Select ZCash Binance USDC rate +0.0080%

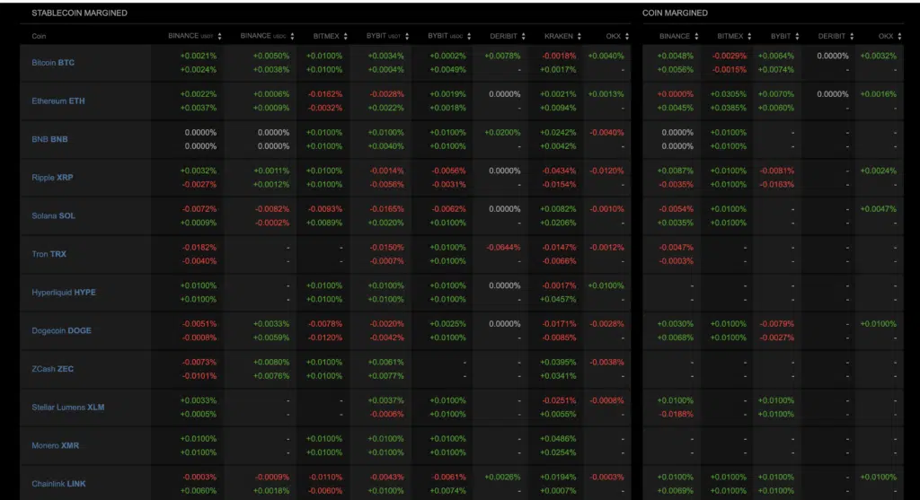pyautogui.click(x=271, y=363)
